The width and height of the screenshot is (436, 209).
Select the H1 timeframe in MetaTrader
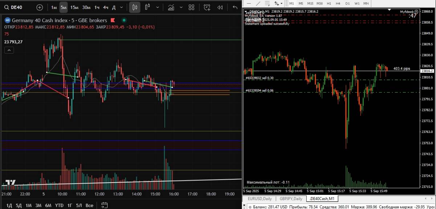(x=329, y=3)
